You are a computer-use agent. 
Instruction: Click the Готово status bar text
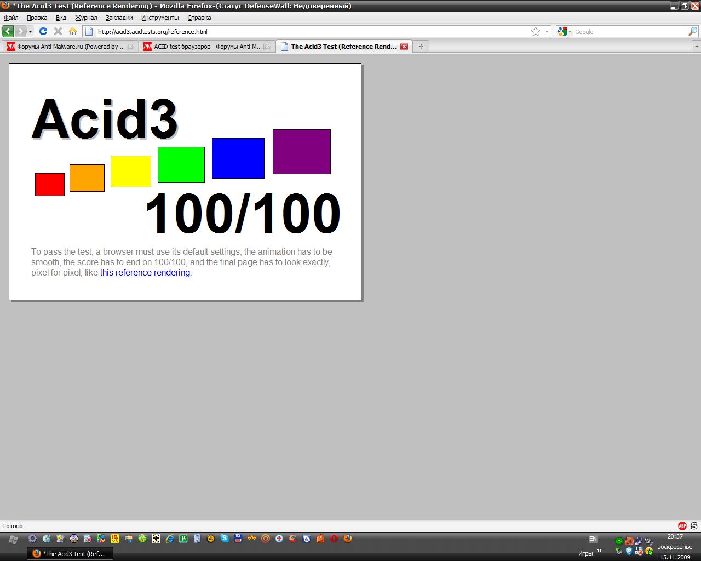13,526
